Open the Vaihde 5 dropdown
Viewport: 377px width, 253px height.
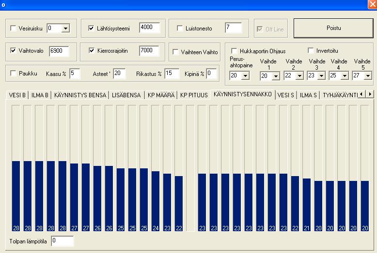click(368, 76)
